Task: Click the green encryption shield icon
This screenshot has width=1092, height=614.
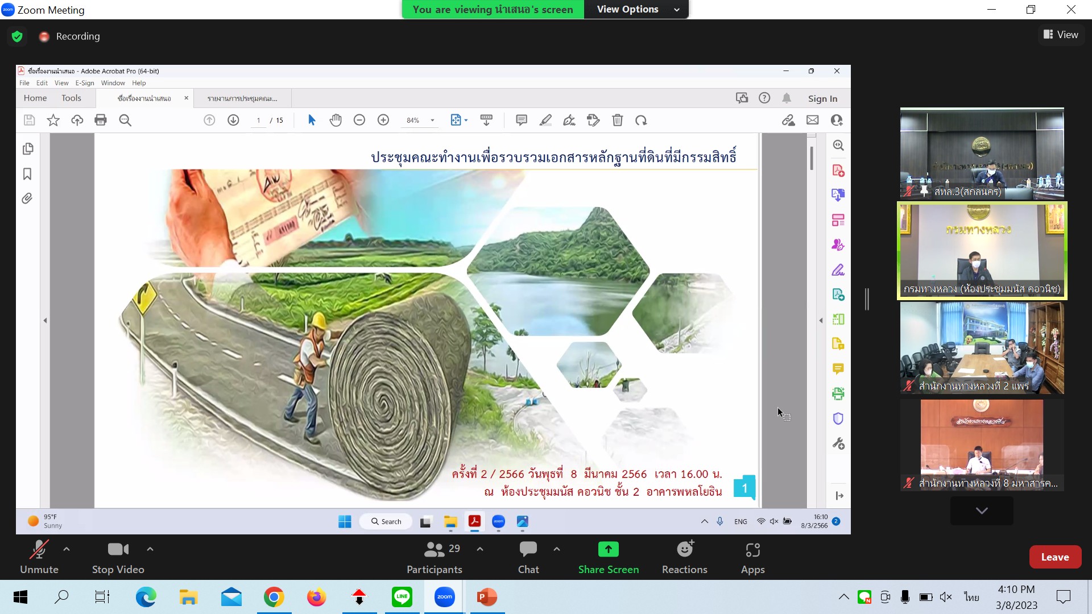Action: pyautogui.click(x=17, y=36)
